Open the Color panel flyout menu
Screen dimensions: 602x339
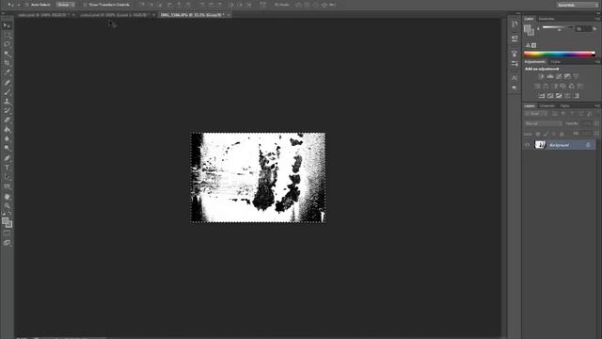[x=597, y=19]
